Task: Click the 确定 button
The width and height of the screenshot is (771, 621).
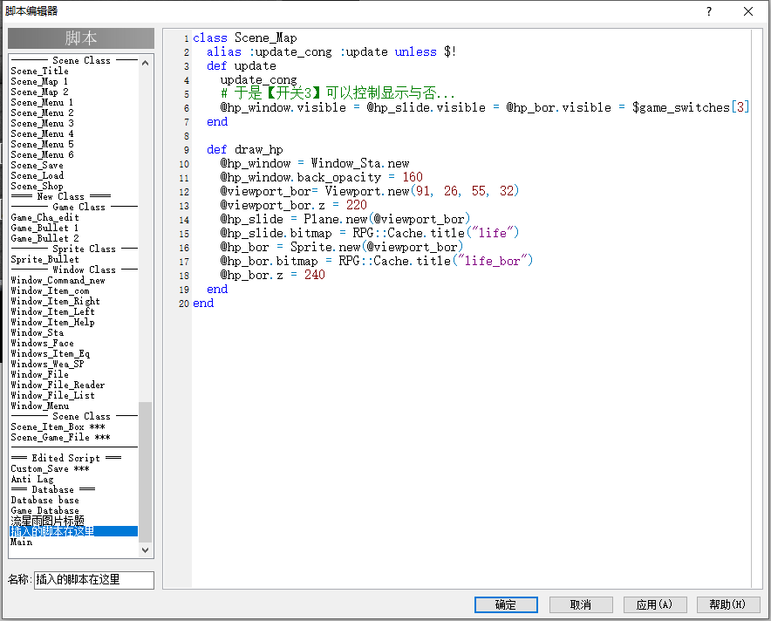Action: click(x=506, y=604)
